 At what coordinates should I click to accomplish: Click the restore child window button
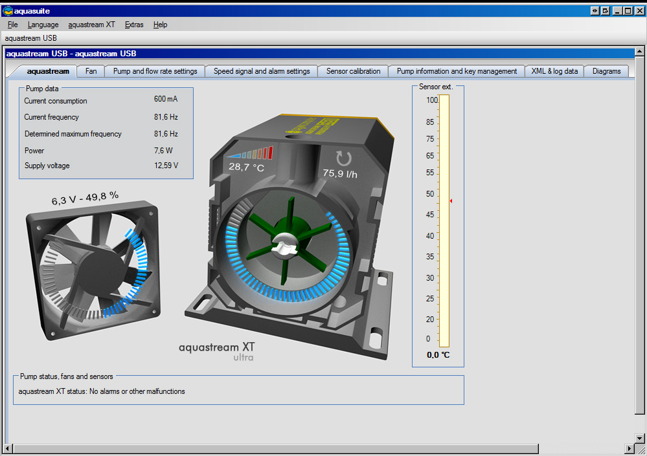(606, 11)
